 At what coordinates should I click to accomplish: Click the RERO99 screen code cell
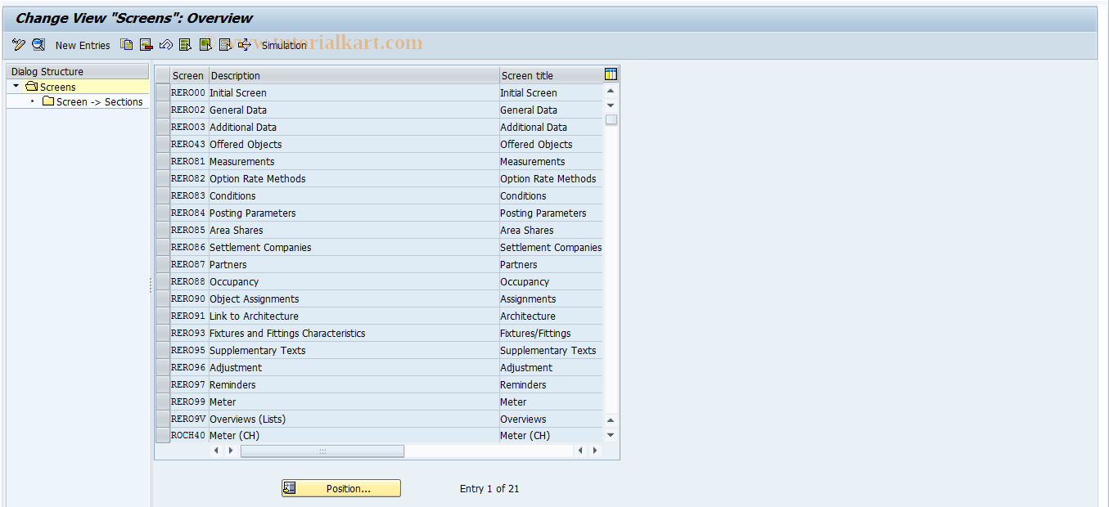(x=189, y=402)
